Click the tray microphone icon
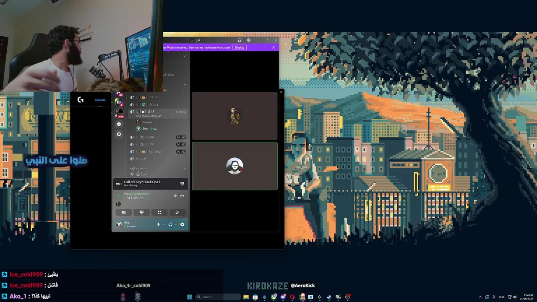 click(494, 297)
